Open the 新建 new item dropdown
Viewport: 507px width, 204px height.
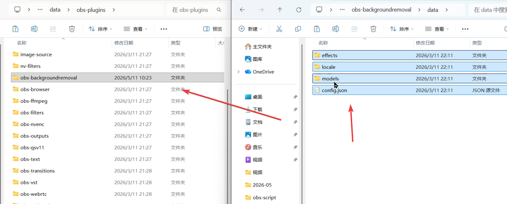click(x=251, y=29)
